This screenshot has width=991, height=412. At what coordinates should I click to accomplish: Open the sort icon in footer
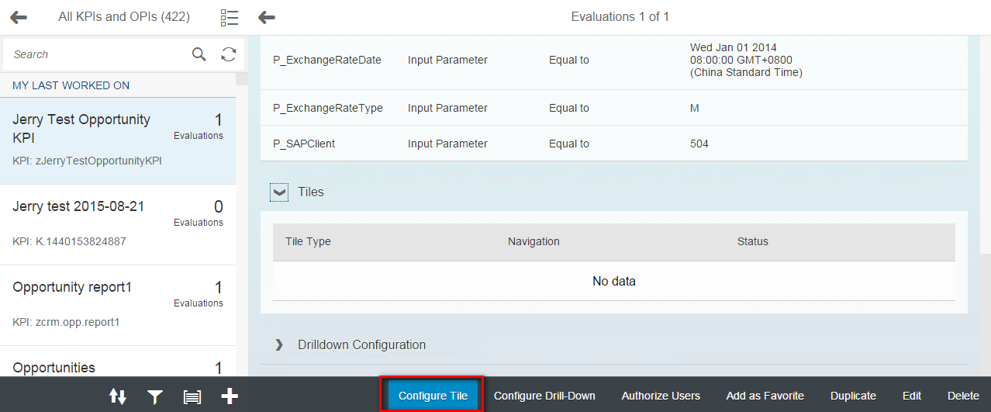[x=118, y=396]
